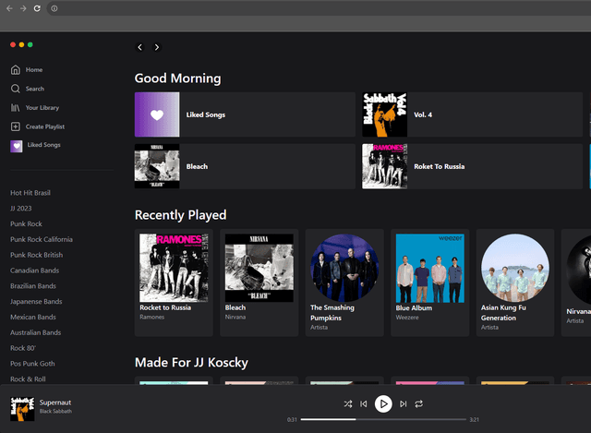Screen dimensions: 591x433
Task: Click the Search label in the sidebar
Action: click(35, 89)
